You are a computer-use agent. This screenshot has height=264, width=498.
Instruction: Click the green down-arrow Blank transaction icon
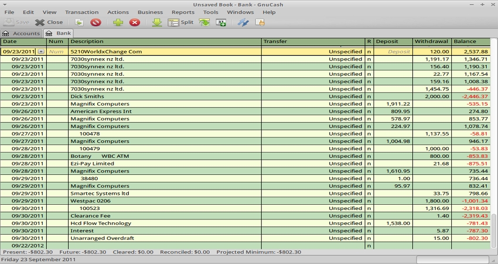tap(157, 22)
